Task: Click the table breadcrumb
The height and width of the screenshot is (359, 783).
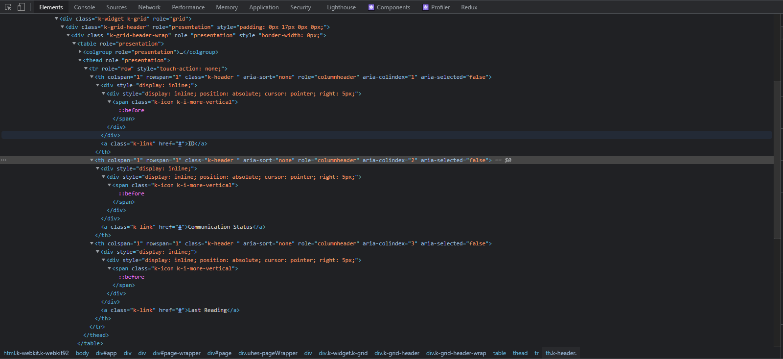Action: click(500, 353)
